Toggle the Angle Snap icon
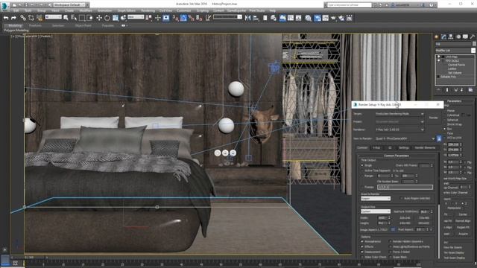The height and width of the screenshot is (268, 477). click(x=183, y=18)
